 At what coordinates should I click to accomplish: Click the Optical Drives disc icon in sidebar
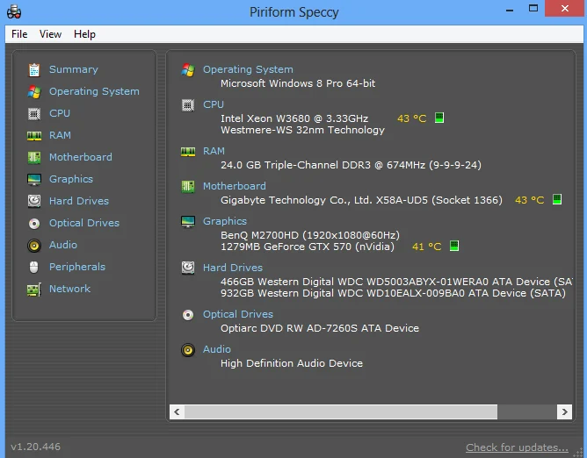tap(34, 224)
